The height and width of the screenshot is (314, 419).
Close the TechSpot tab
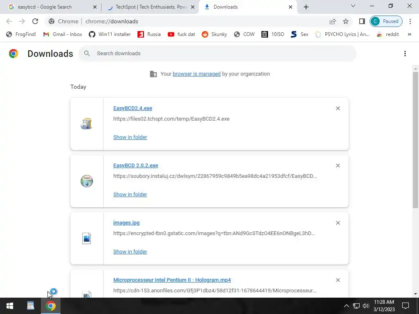click(193, 7)
